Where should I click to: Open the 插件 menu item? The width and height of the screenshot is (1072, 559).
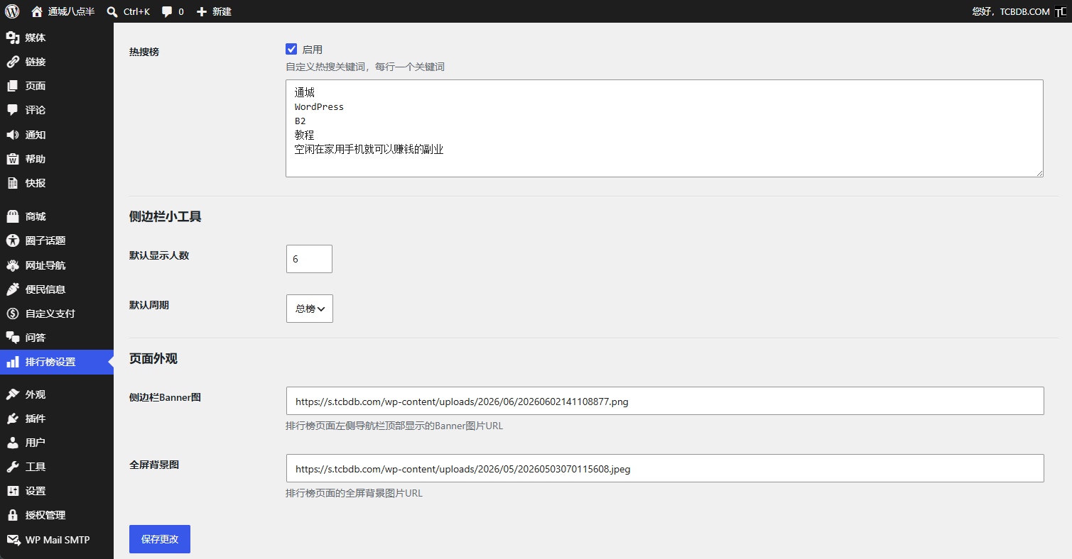pyautogui.click(x=57, y=419)
